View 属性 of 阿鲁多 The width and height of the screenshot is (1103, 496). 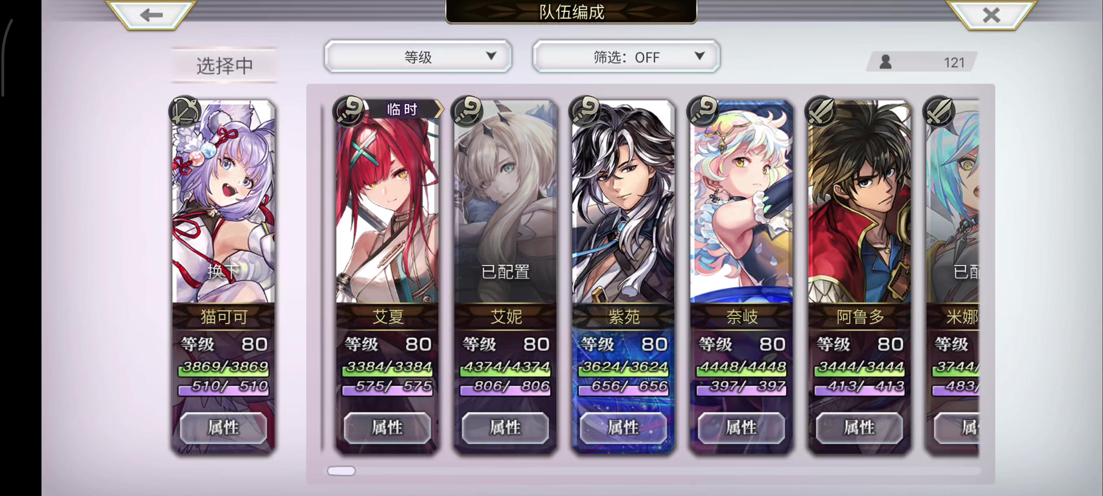point(859,427)
